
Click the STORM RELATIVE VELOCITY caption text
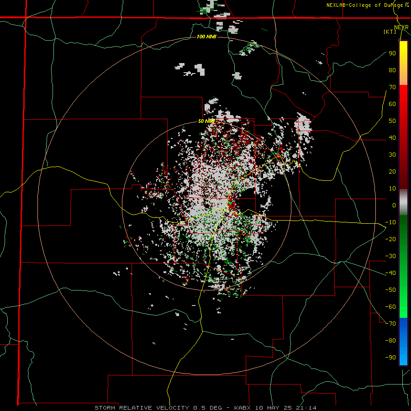point(142,408)
